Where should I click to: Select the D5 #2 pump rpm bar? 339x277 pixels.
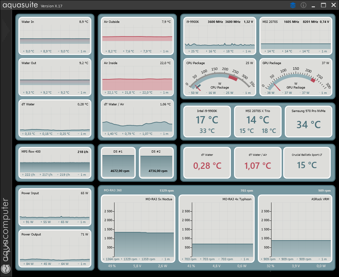(x=156, y=163)
